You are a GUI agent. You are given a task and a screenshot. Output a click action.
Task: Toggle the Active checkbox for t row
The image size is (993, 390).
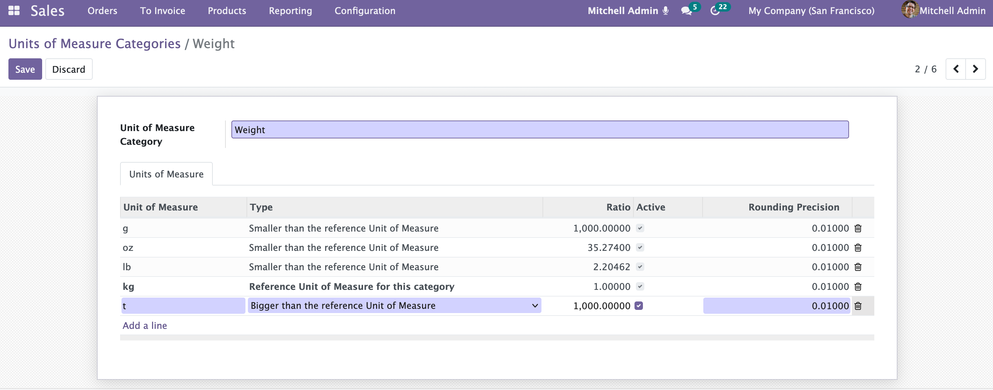click(x=639, y=306)
